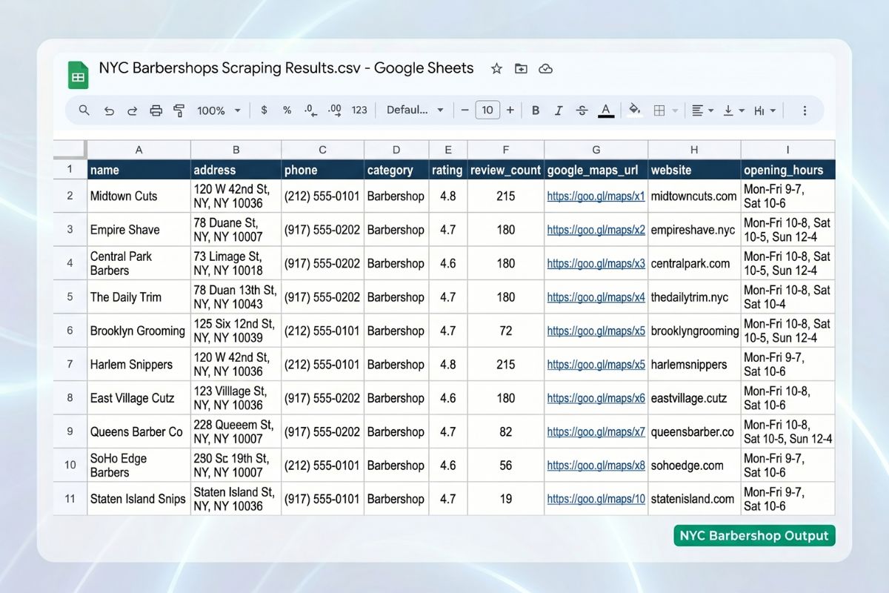Open the Midtown Cuts Google Maps link
This screenshot has width=889, height=593.
(x=596, y=196)
